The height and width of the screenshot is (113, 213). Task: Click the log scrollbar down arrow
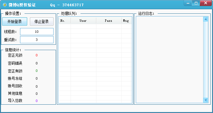206,100
